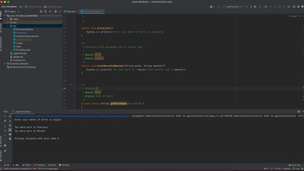This screenshot has width=304, height=171.
Task: Collapse the src folder
Action: click(8, 26)
